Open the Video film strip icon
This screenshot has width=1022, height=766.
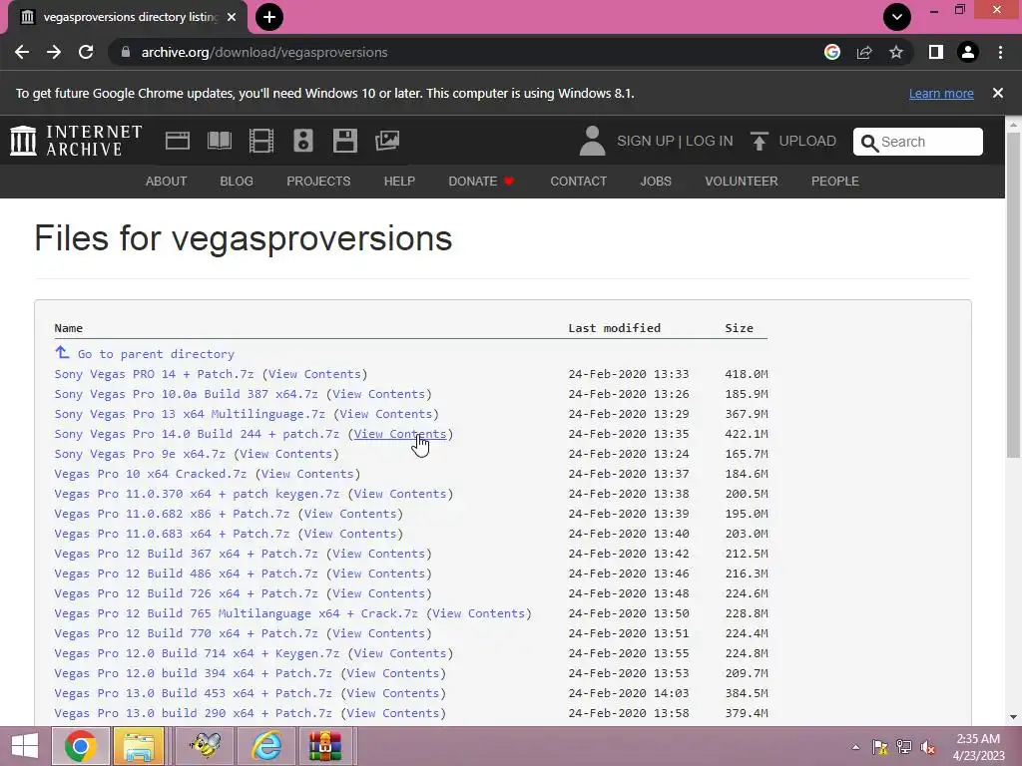coord(261,141)
